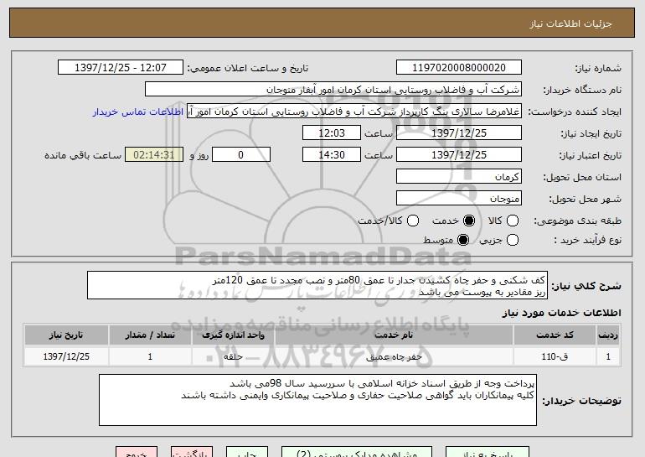Click the طبقه بندی موضوعی label
Viewport: 645px width, 457px height.
pos(577,221)
